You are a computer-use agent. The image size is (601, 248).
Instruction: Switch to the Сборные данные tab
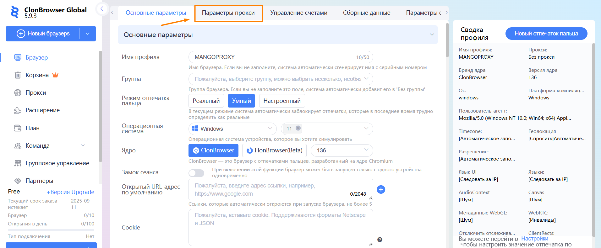coord(367,13)
